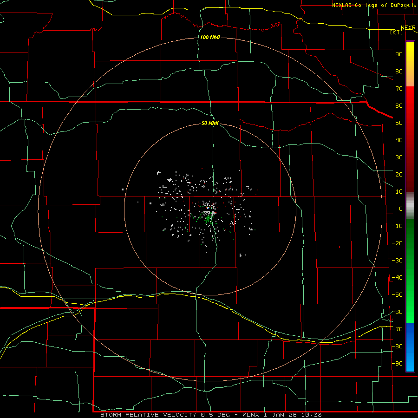Click the "60" scale value

click(399, 105)
